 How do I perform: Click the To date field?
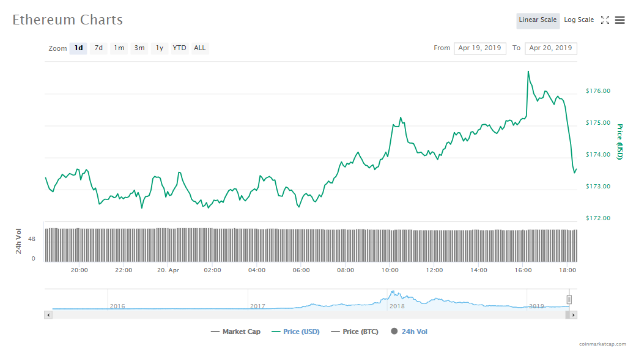(550, 48)
